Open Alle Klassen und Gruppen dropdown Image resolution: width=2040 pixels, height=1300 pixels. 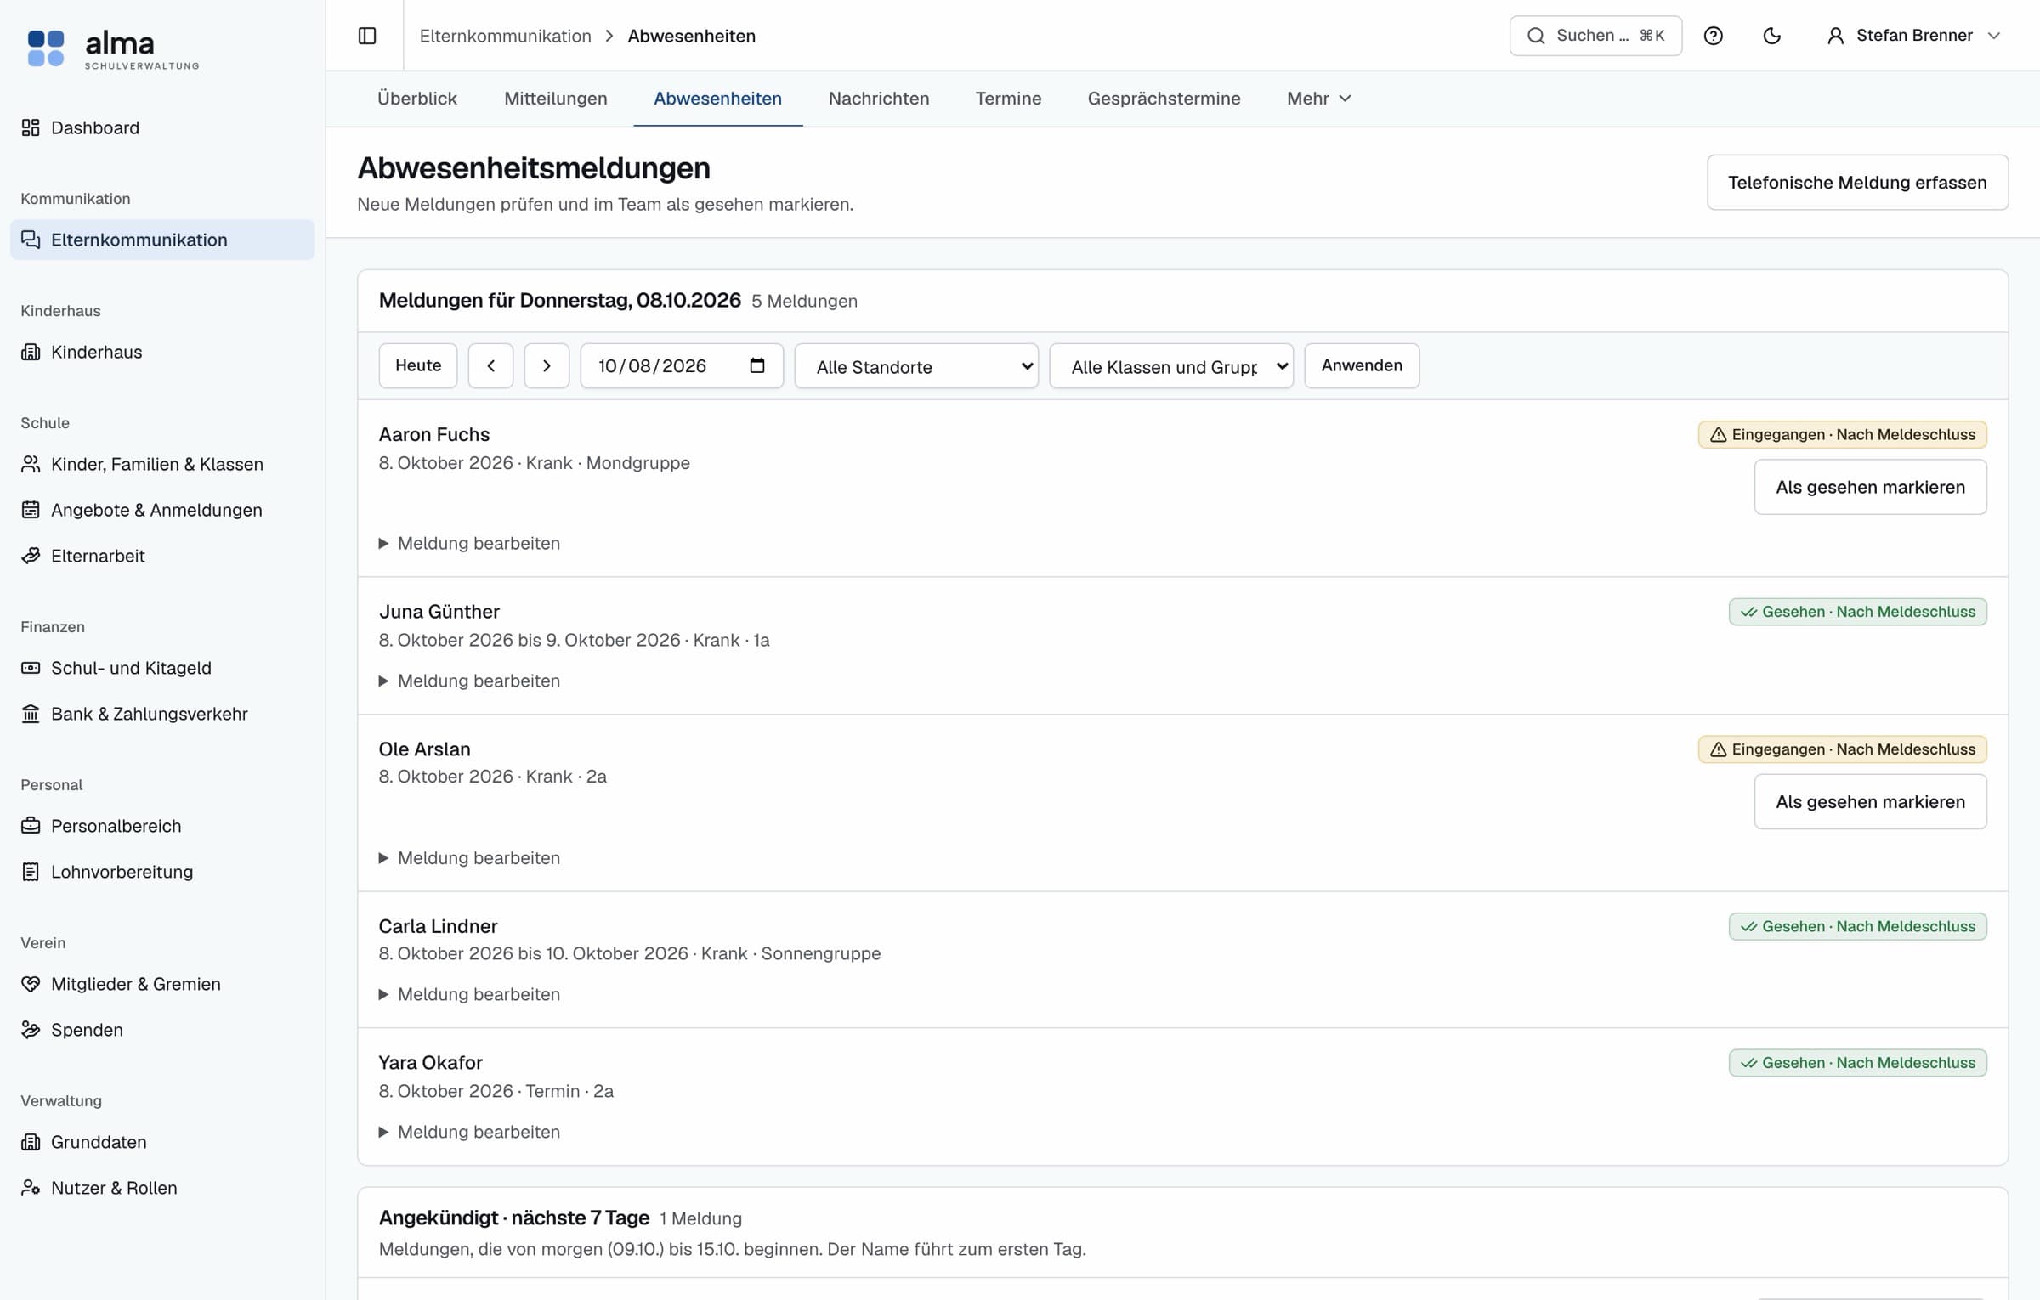(x=1171, y=366)
